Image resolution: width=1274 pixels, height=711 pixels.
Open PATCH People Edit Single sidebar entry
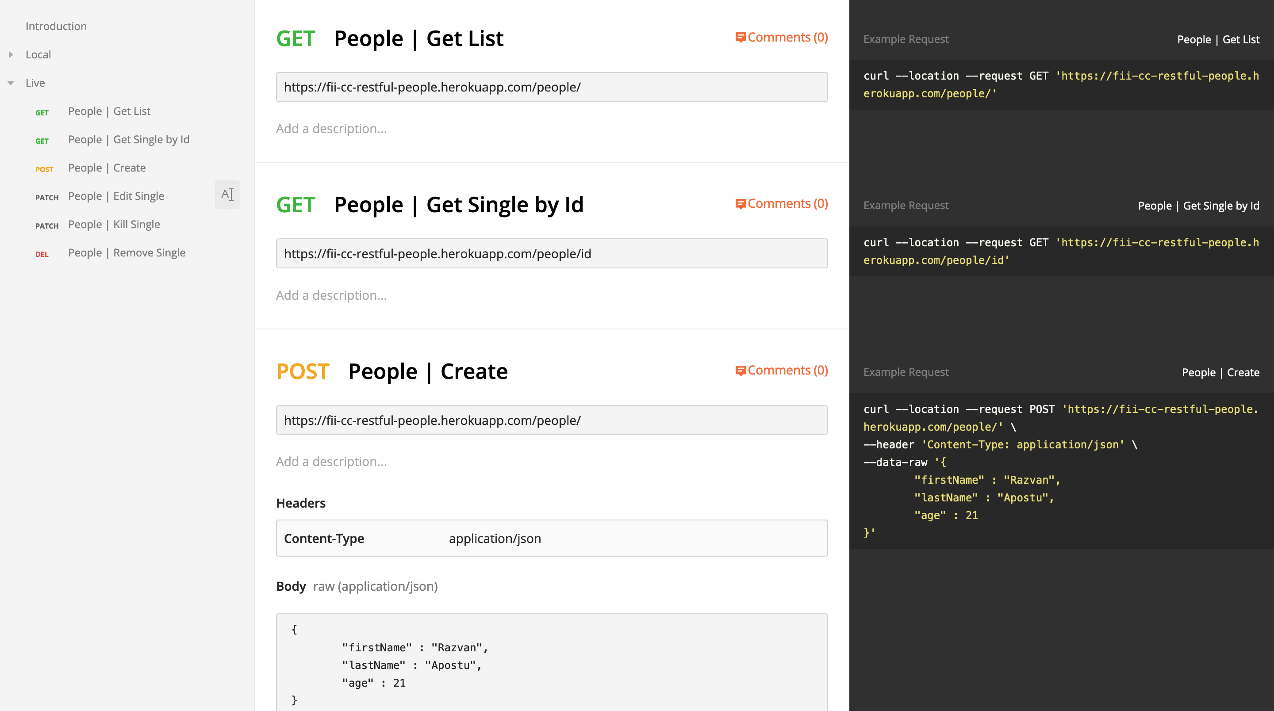[x=116, y=196]
